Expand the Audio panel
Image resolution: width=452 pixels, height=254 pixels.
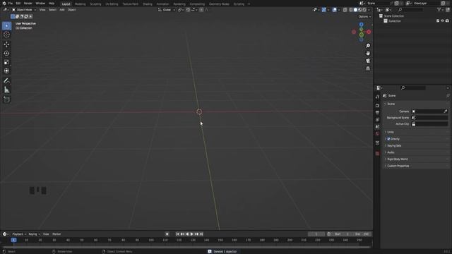tap(391, 152)
